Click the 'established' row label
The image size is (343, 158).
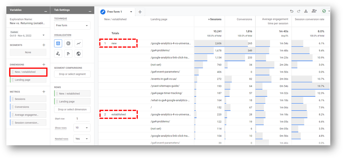(118, 114)
